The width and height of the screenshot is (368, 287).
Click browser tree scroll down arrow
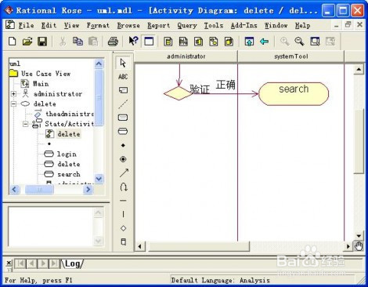coord(99,179)
